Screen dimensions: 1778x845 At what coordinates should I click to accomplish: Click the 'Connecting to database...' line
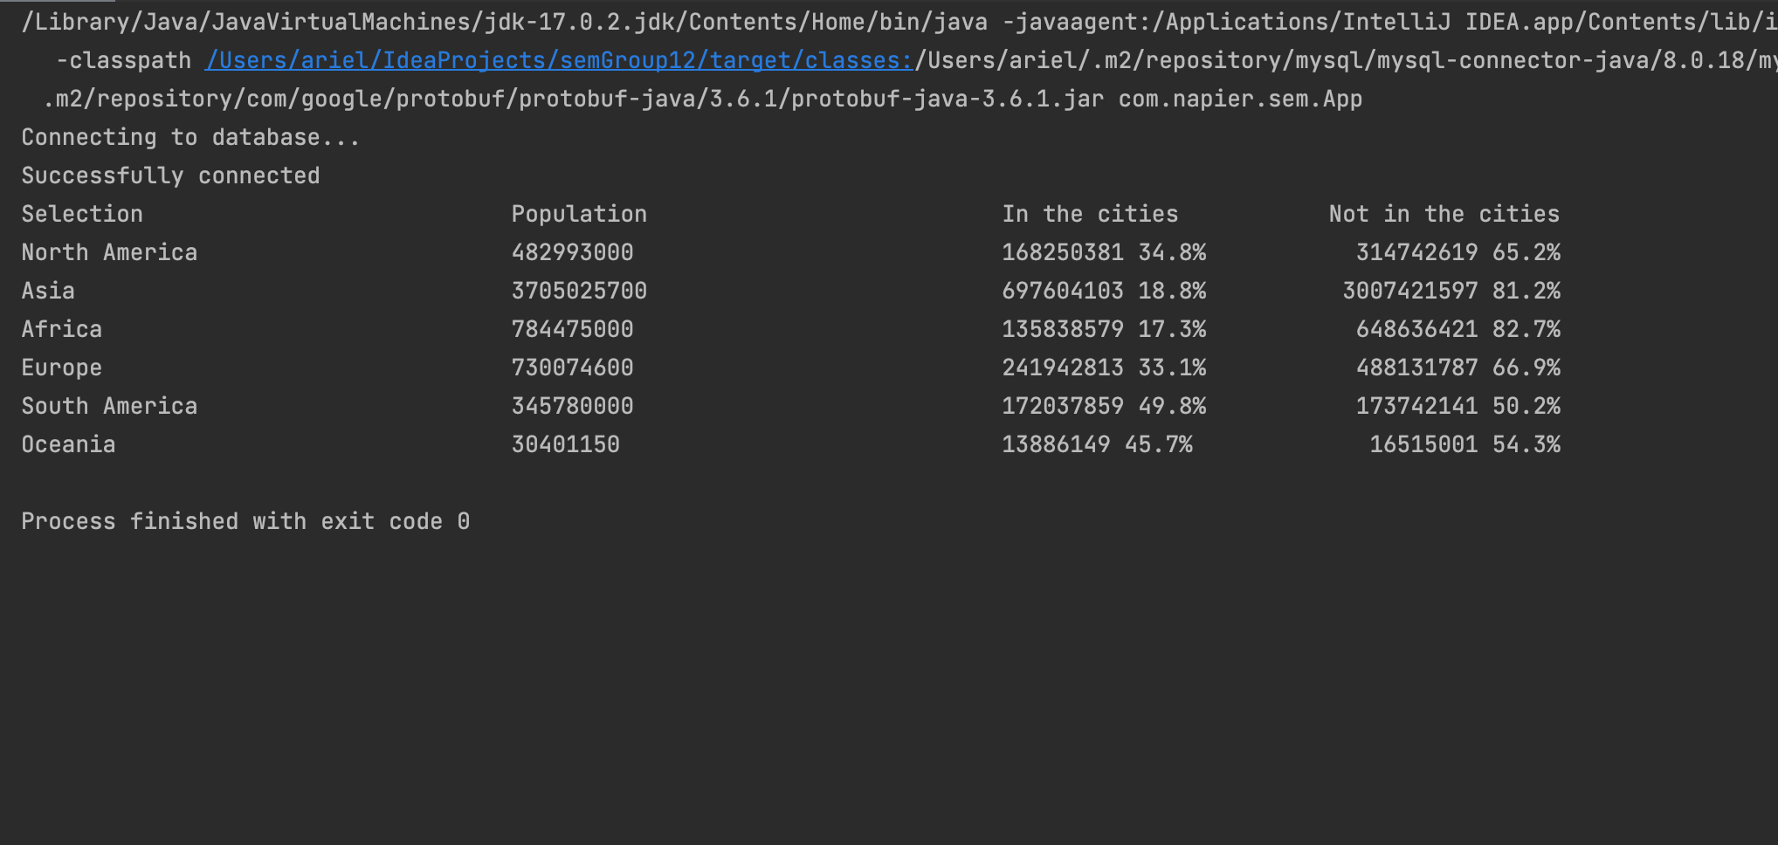[x=190, y=137]
